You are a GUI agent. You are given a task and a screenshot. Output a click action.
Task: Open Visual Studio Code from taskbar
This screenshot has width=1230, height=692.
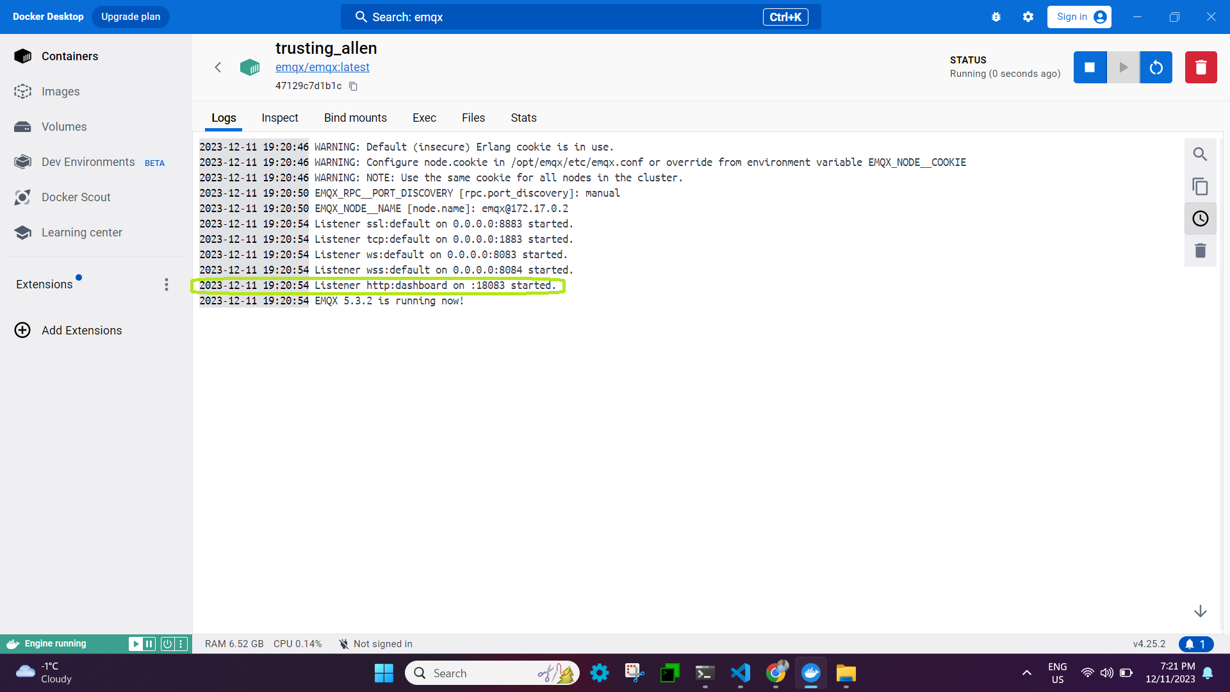point(741,673)
